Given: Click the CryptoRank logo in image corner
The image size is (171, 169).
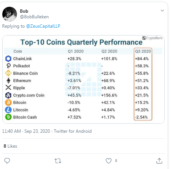Looking at the screenshot, I should click(153, 38).
